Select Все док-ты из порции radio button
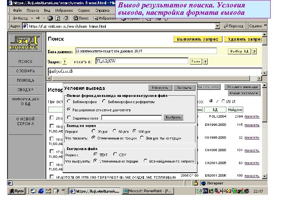 click(x=142, y=138)
